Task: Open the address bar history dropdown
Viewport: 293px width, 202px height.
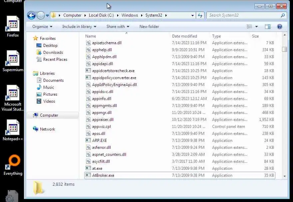Action: point(192,16)
